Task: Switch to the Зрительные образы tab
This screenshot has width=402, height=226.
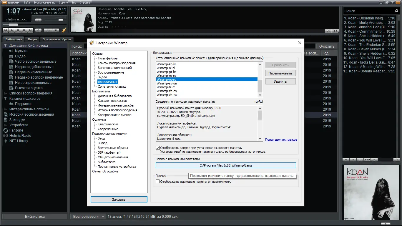Action: click(57, 39)
